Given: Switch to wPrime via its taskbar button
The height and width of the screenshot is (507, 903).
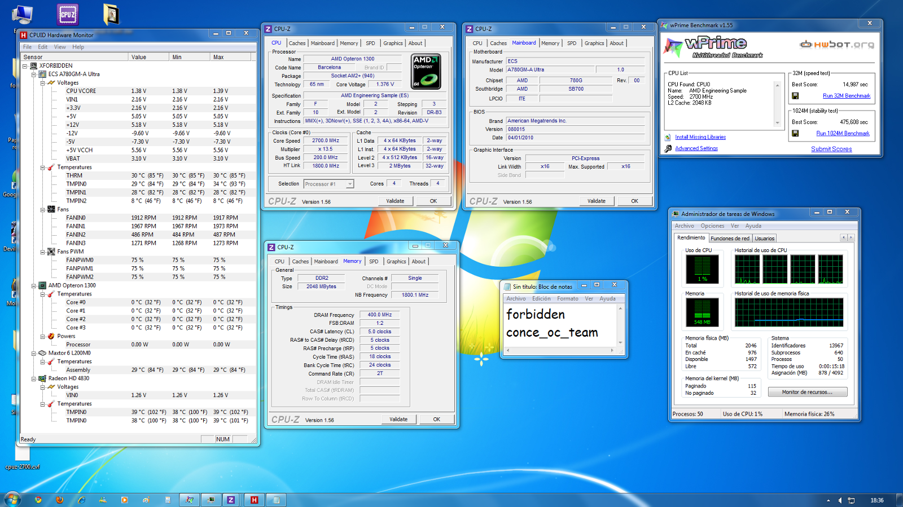Looking at the screenshot, I should [190, 500].
